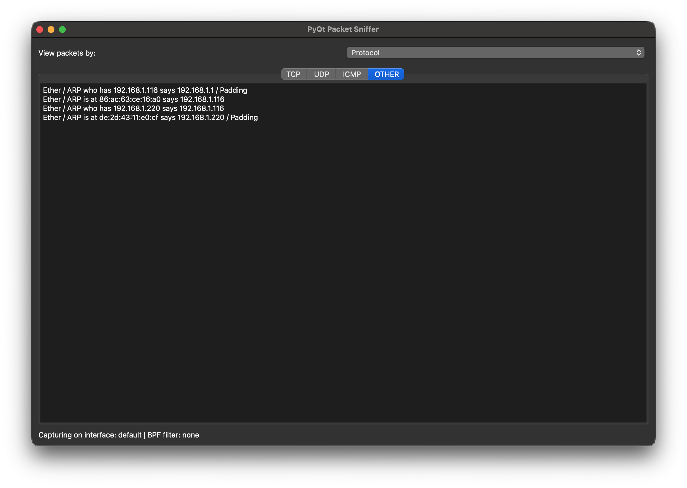Select ARP who has 192.168.1.220 line
Viewport: 687px width, 488px height.
coord(133,108)
